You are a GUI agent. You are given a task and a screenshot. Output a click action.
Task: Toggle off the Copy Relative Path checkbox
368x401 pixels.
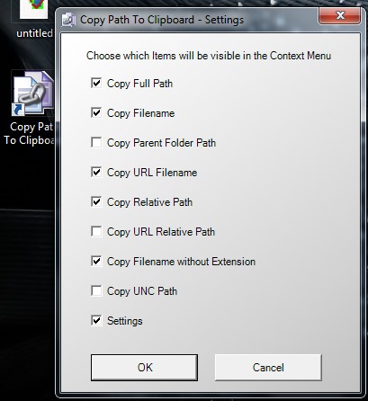(x=96, y=201)
